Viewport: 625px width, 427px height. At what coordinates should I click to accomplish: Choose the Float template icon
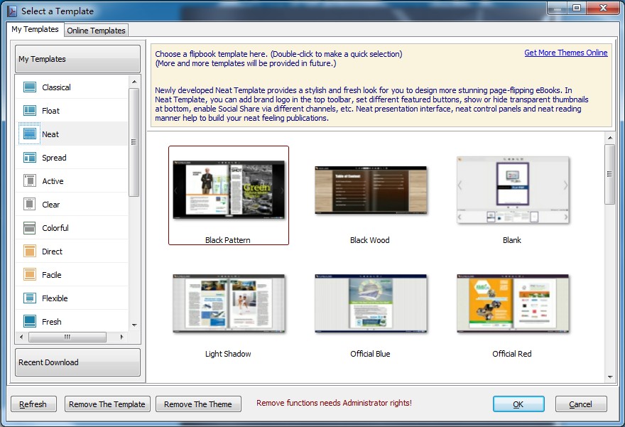click(30, 111)
